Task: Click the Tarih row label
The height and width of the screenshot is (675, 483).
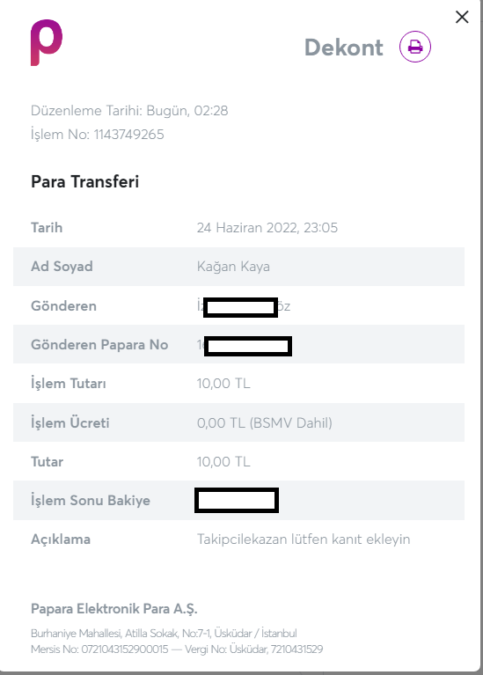Action: [47, 227]
